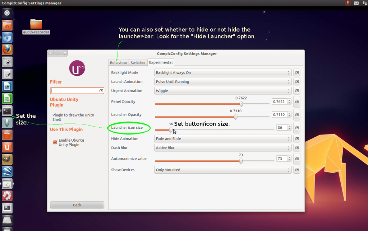Launch Chromium browser from the launcher

coord(7,38)
